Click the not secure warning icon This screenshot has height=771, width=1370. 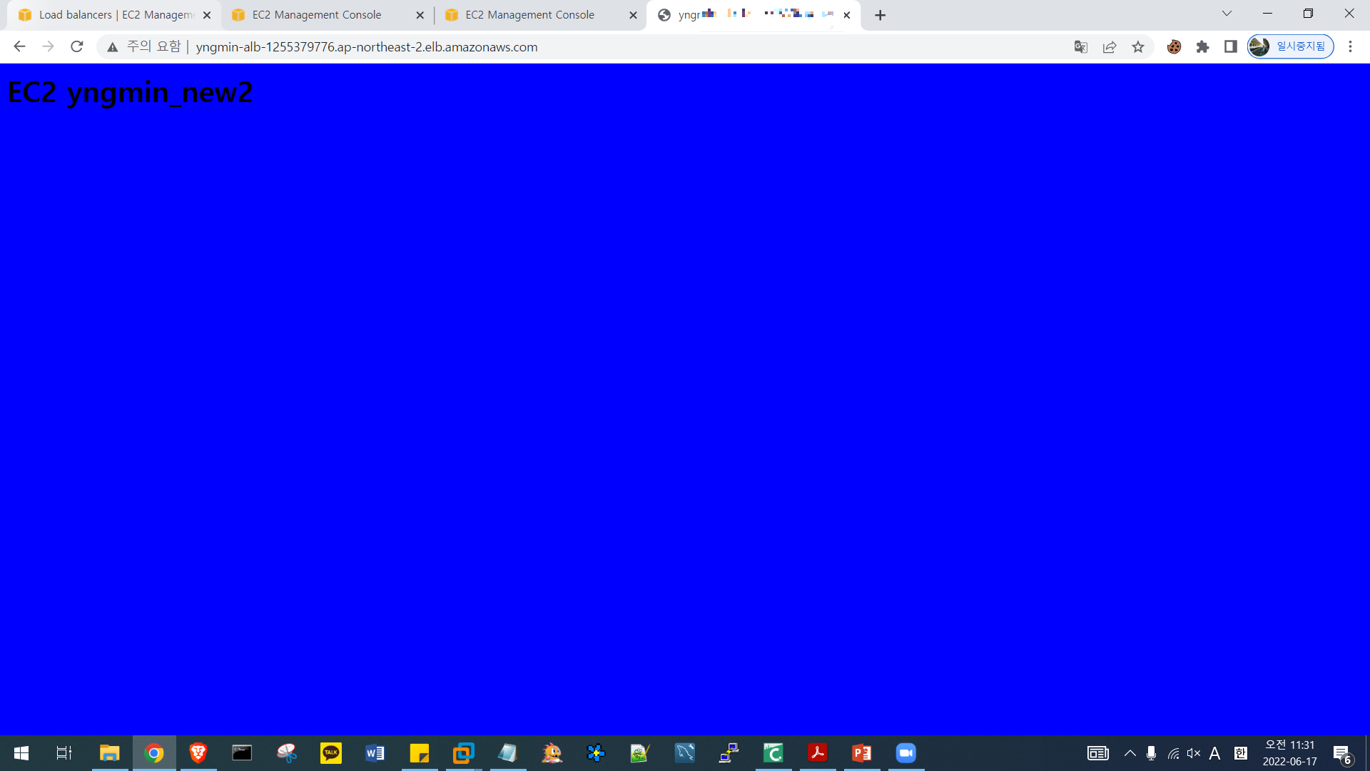(113, 47)
